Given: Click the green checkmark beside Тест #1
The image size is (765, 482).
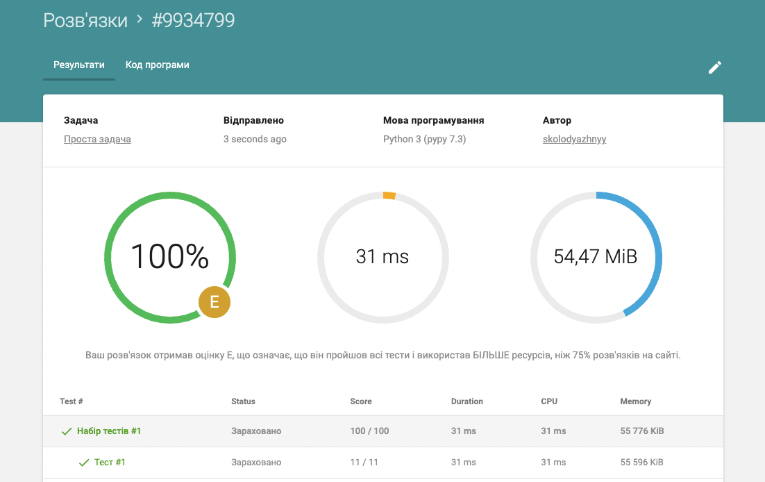Looking at the screenshot, I should [84, 463].
